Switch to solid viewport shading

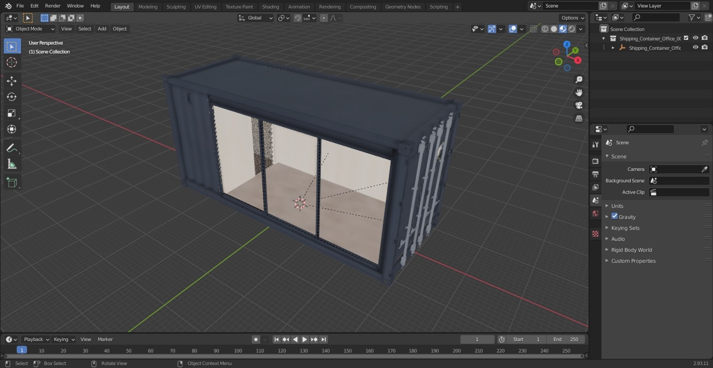coord(554,29)
